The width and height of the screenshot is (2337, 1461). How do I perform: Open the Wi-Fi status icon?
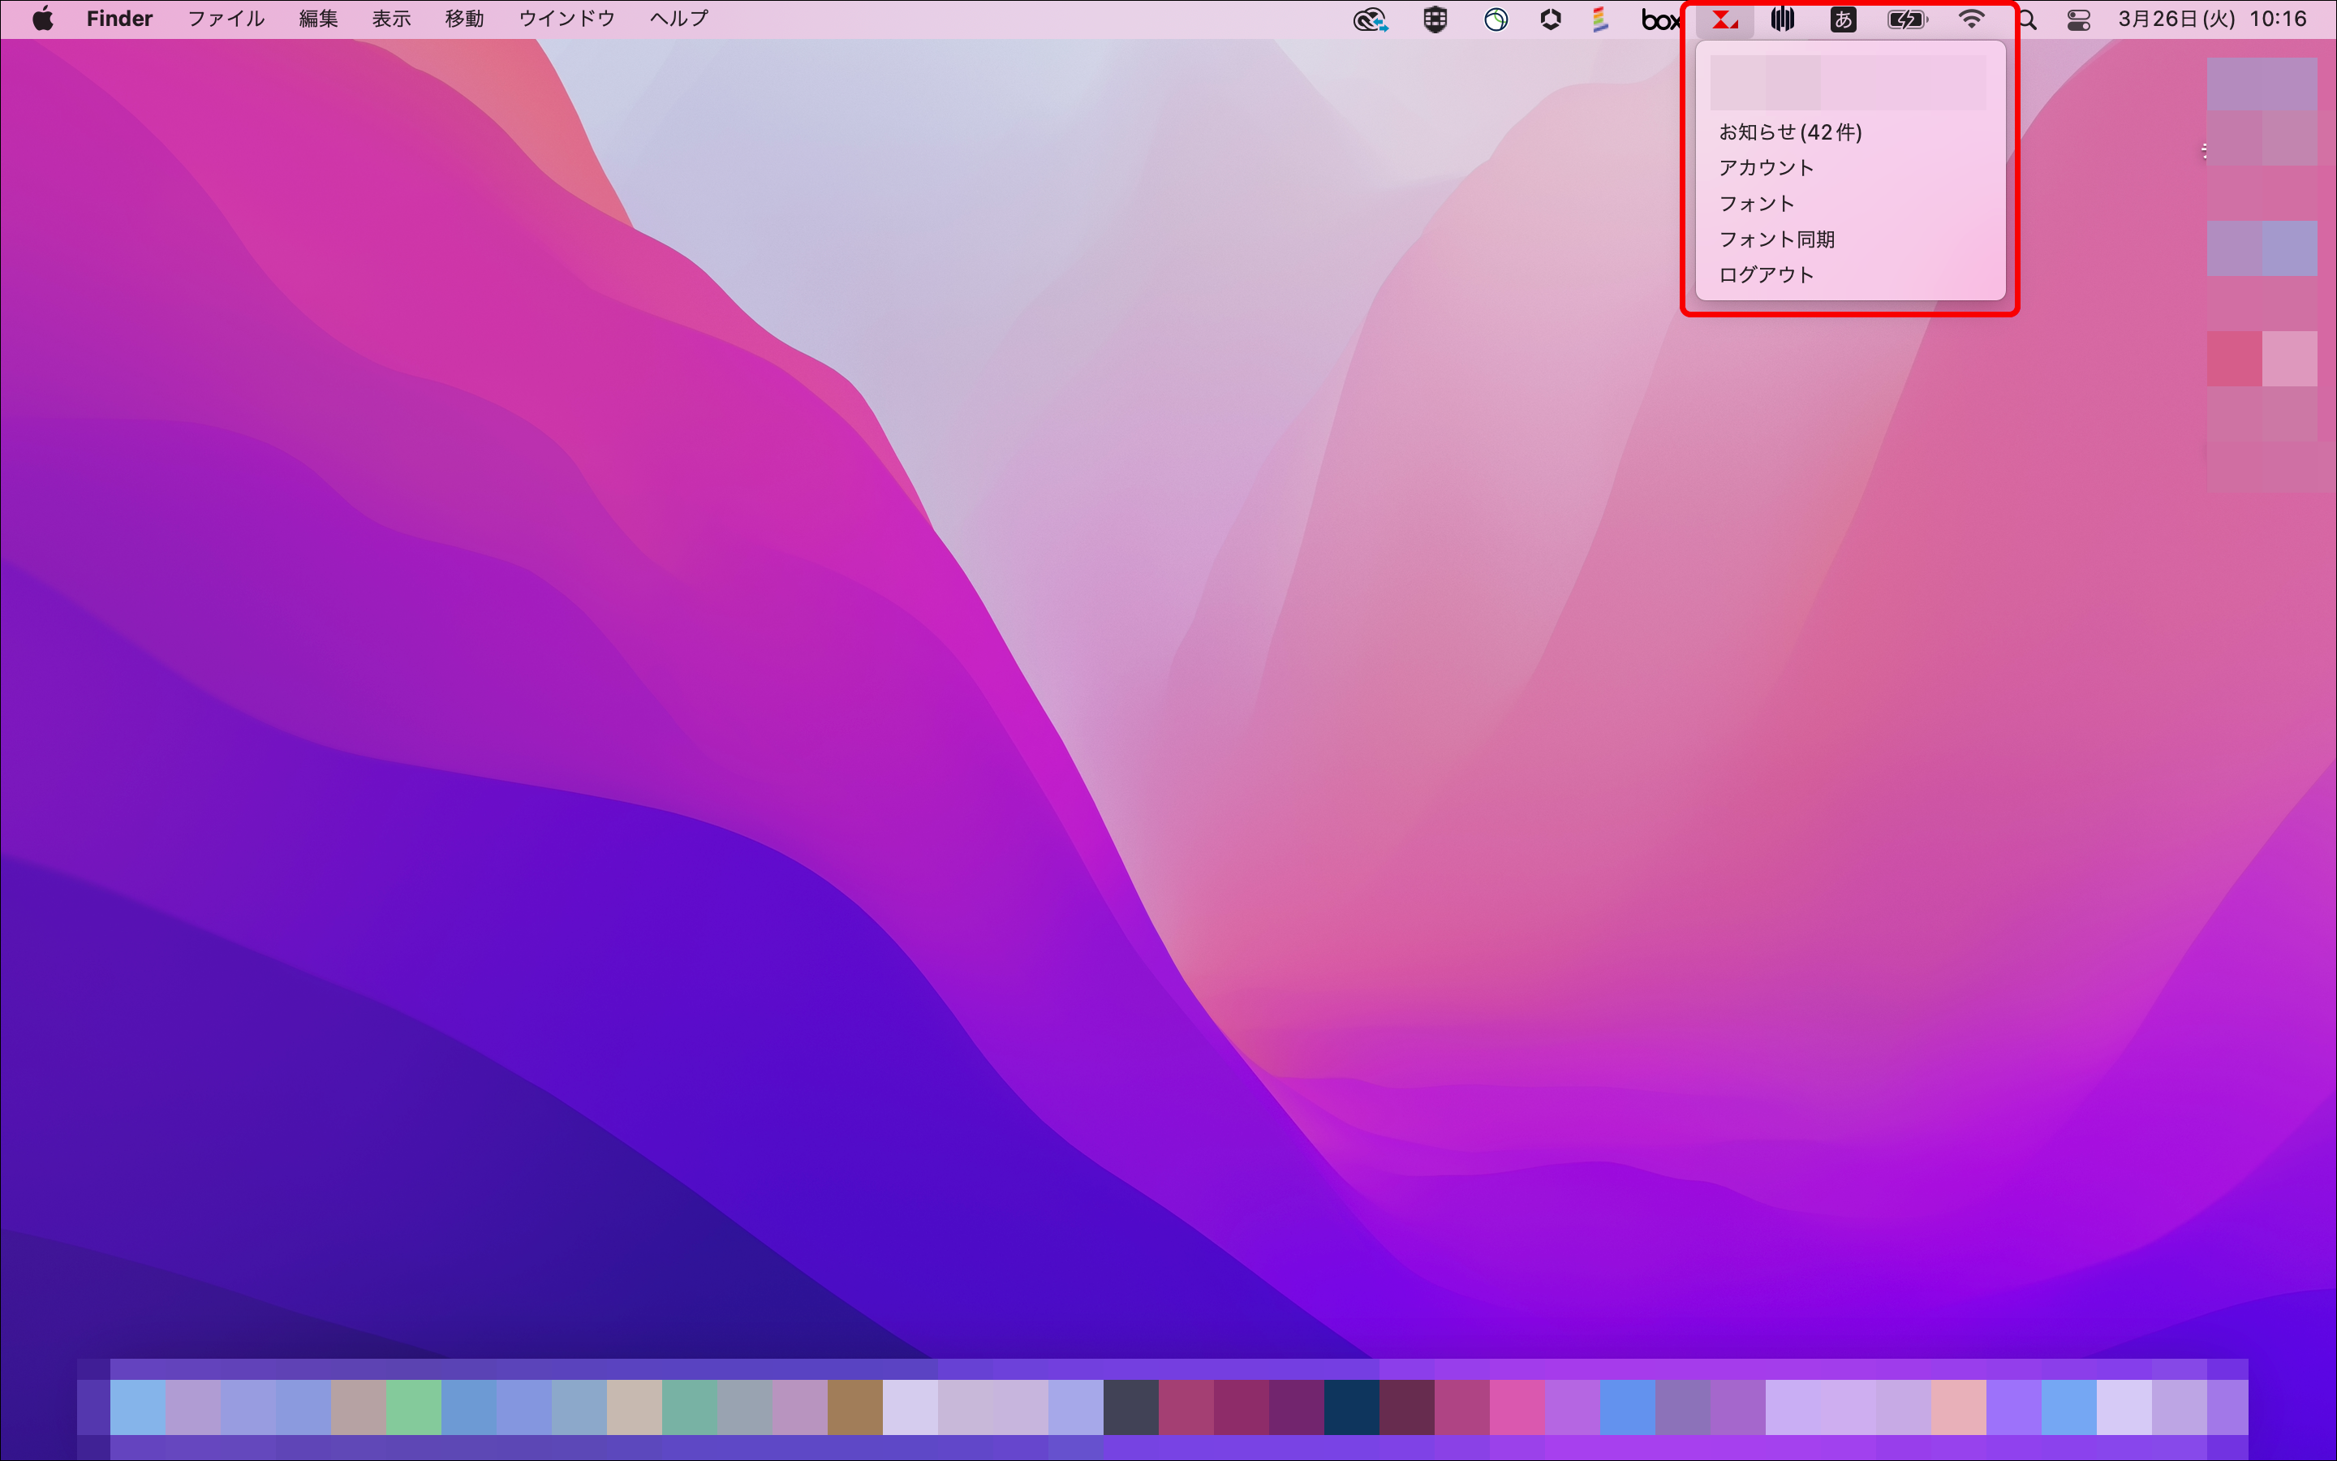pos(1971,19)
